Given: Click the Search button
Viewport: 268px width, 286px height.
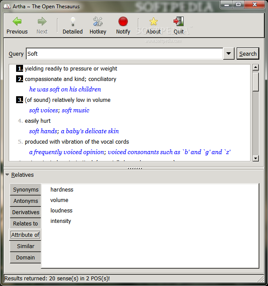Looking at the screenshot, I should coord(248,54).
